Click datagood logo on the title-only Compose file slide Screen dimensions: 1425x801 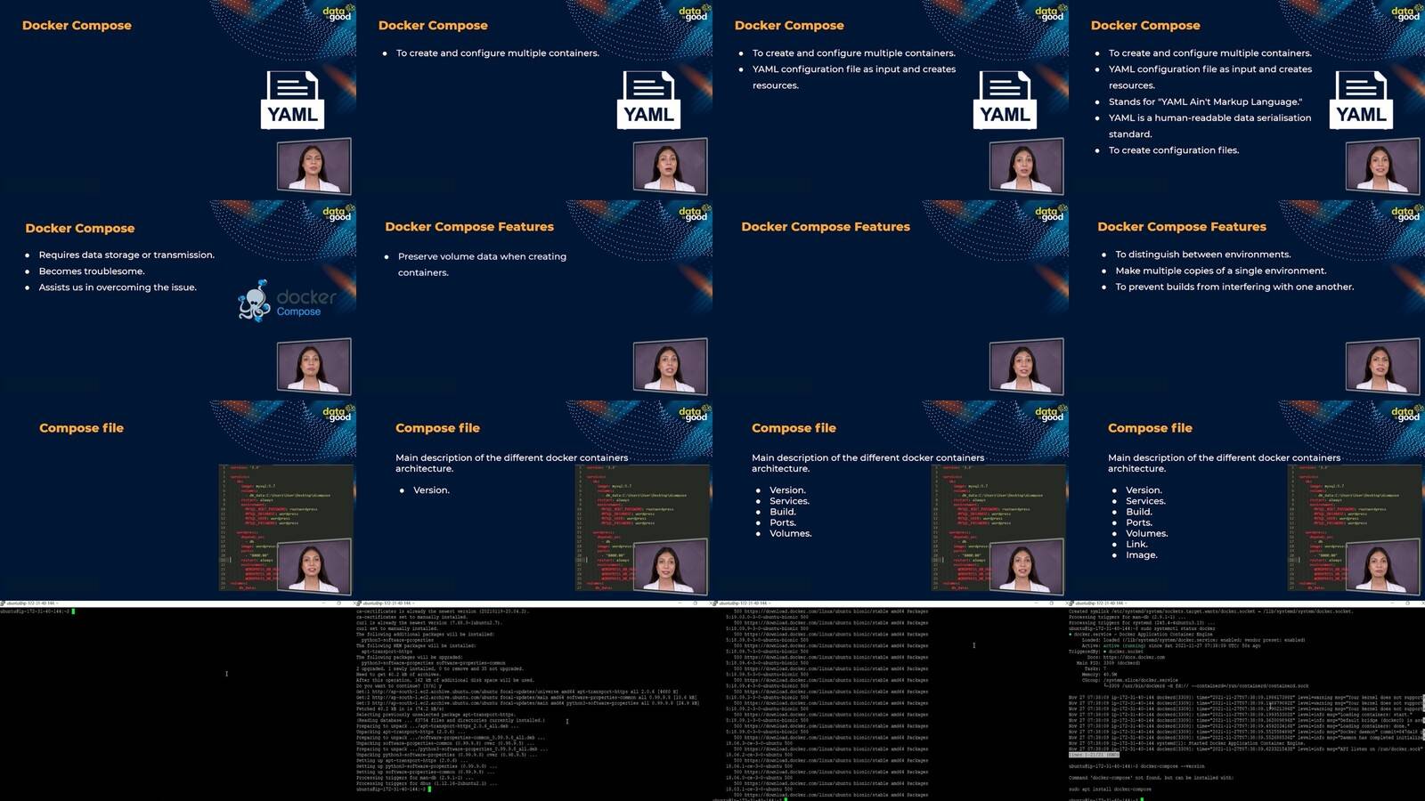(337, 414)
